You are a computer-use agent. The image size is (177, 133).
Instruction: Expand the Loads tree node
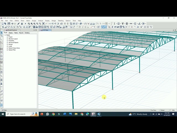click(7, 46)
